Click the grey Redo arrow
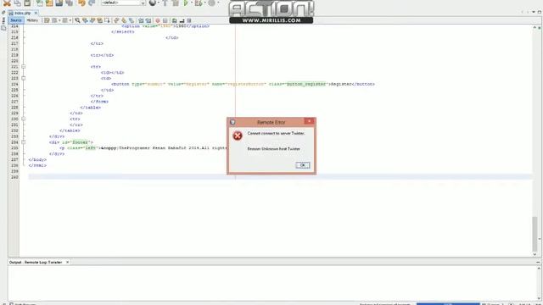Image resolution: width=543 pixels, height=305 pixels. 92,3
